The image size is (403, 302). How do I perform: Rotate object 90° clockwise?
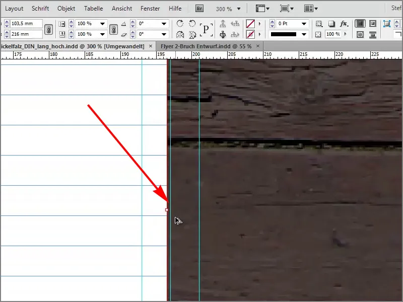click(x=180, y=24)
